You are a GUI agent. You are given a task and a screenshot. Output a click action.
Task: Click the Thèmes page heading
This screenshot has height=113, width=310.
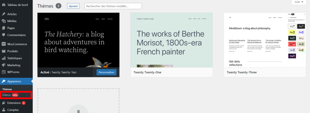(45, 6)
